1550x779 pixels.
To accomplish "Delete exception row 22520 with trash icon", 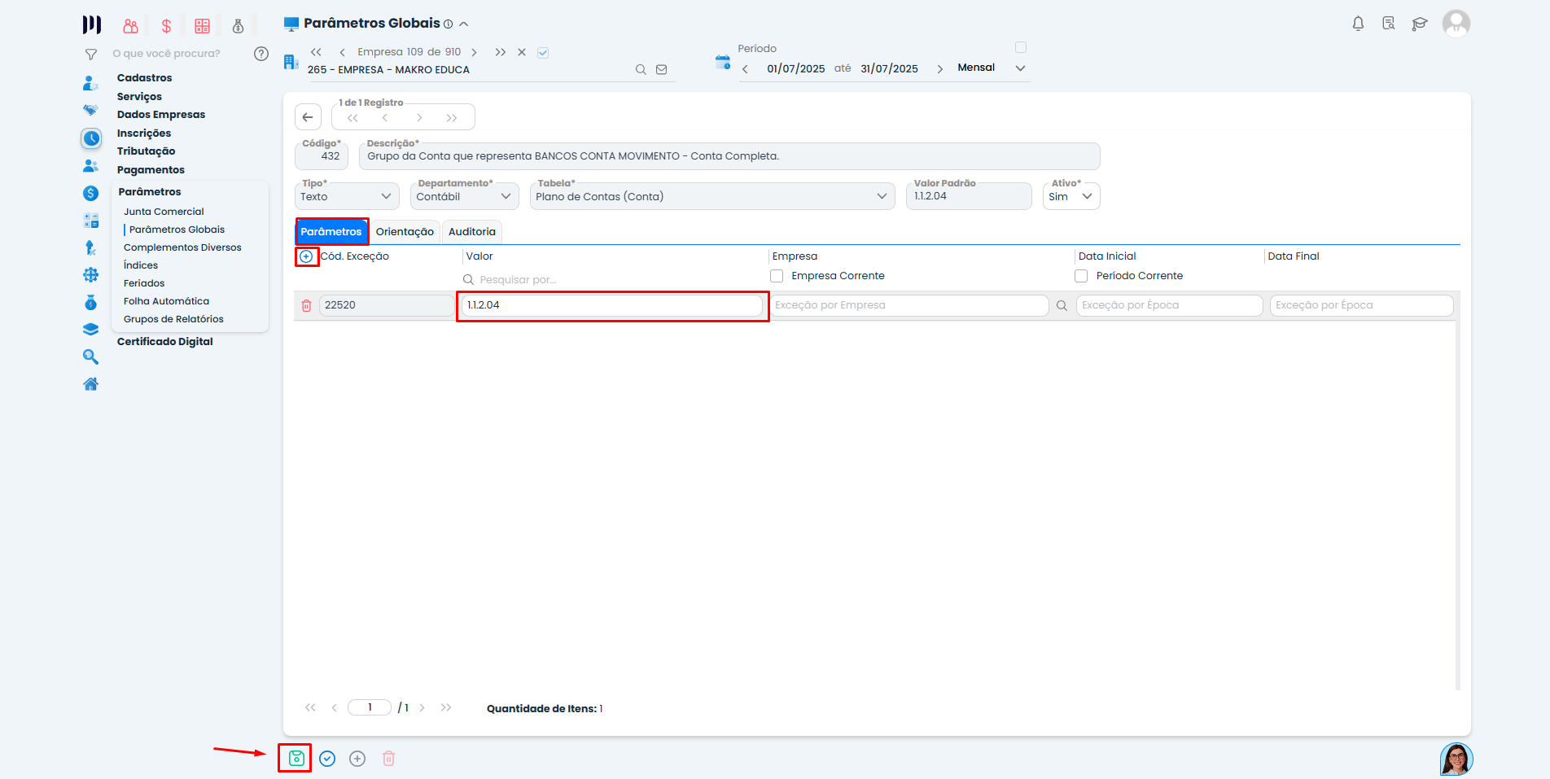I will point(307,306).
